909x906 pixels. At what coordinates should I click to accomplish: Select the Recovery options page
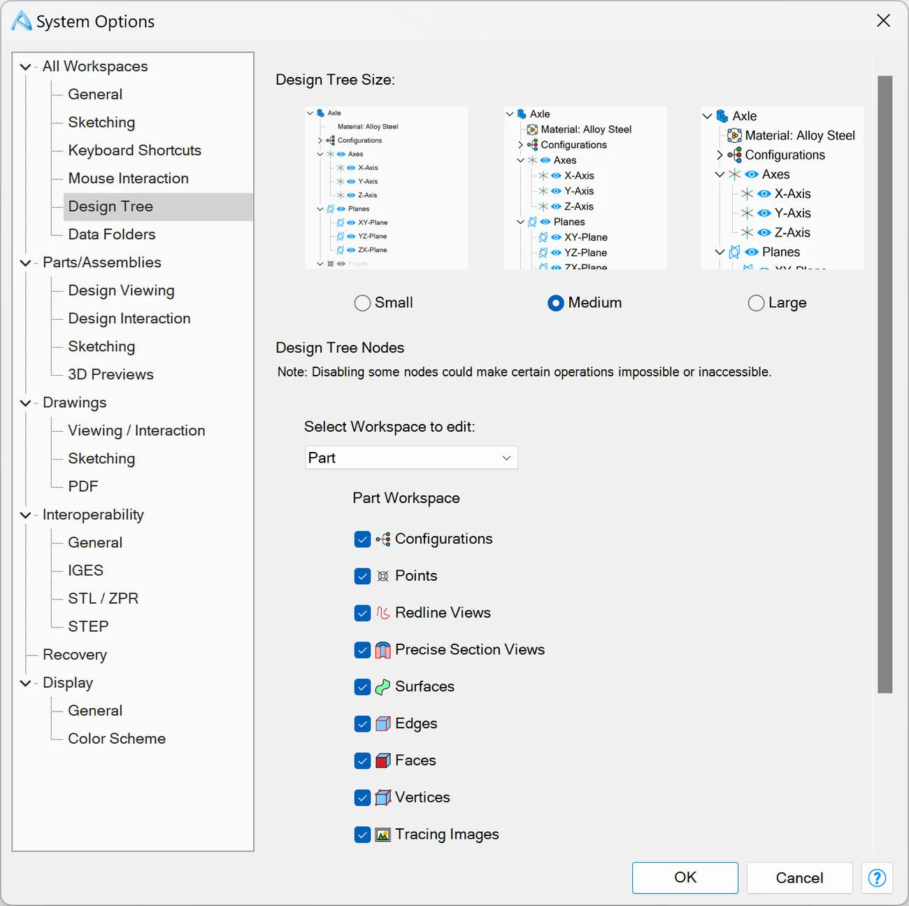coord(75,654)
